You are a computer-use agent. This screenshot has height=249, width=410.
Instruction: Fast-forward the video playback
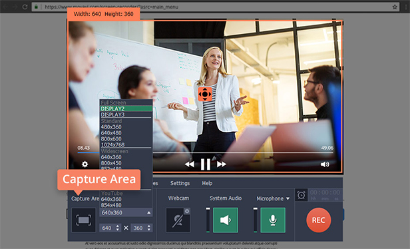tap(222, 164)
